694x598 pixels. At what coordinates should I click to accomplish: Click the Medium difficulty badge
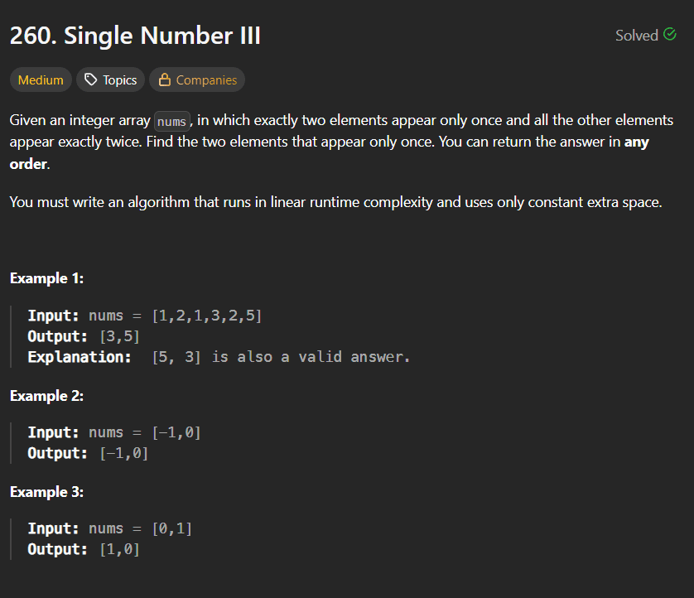point(40,80)
